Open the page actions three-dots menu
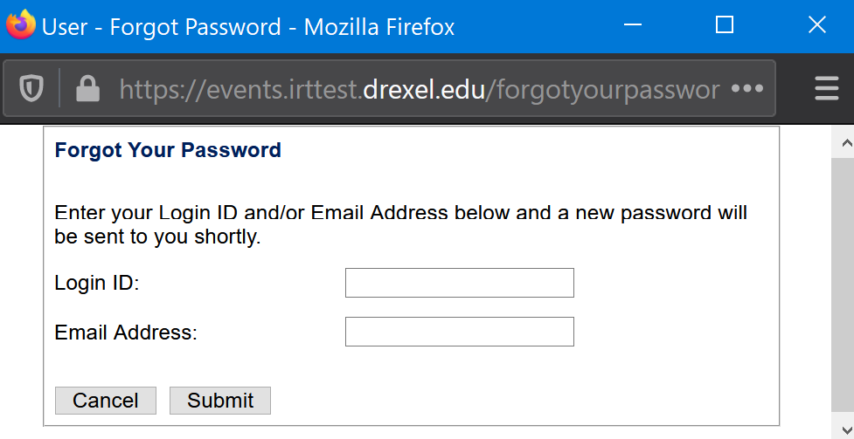The image size is (854, 439). click(x=747, y=88)
